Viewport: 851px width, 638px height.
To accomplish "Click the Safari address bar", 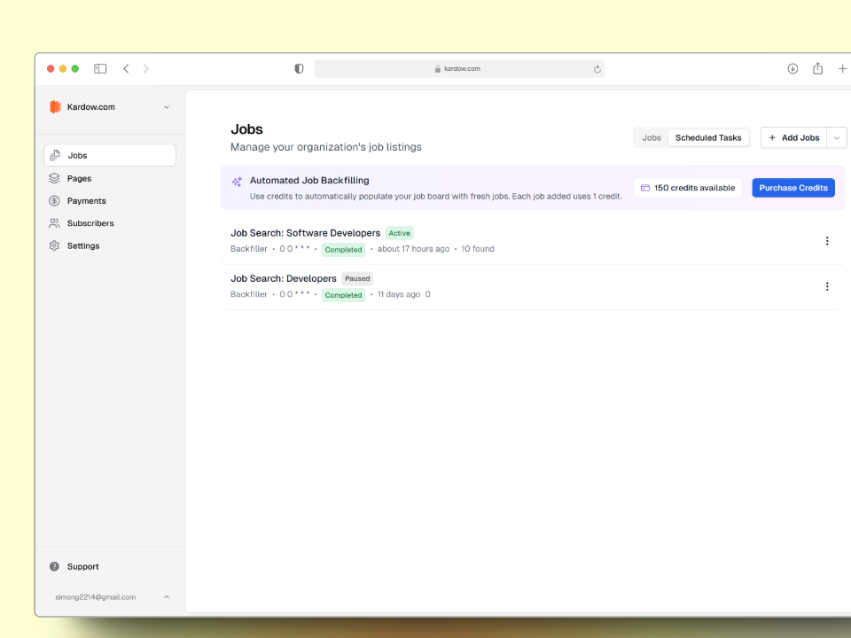I will pos(459,69).
